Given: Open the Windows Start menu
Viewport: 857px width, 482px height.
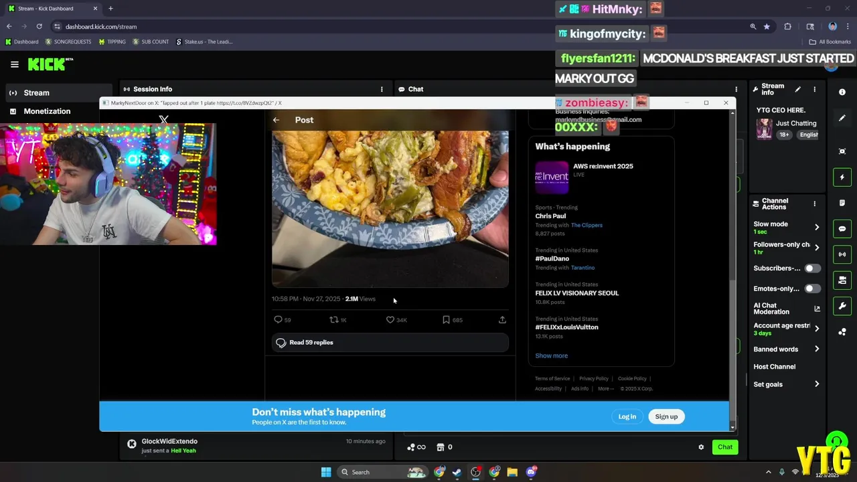Looking at the screenshot, I should pos(326,472).
